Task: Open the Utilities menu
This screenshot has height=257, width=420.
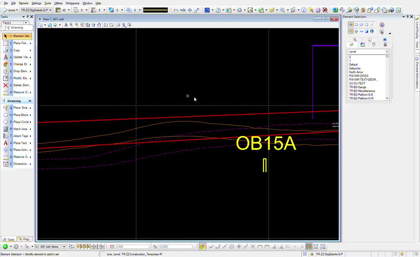Action: pyautogui.click(x=58, y=3)
